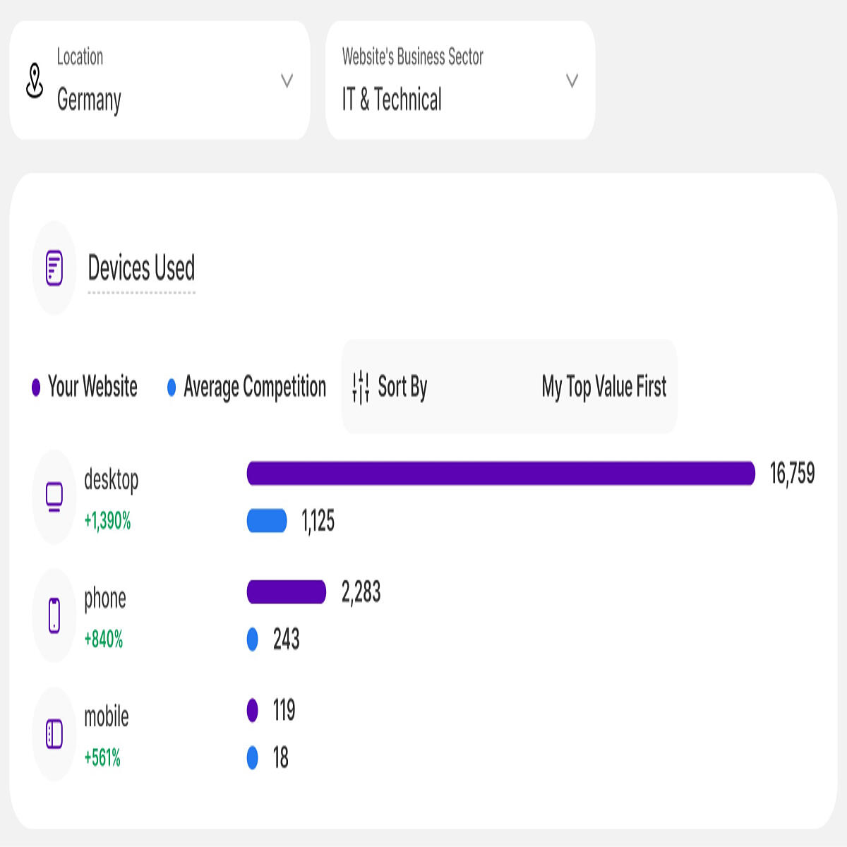This screenshot has height=847, width=847.
Task: Open the Website's Business Sector dropdown
Action: tap(460, 80)
